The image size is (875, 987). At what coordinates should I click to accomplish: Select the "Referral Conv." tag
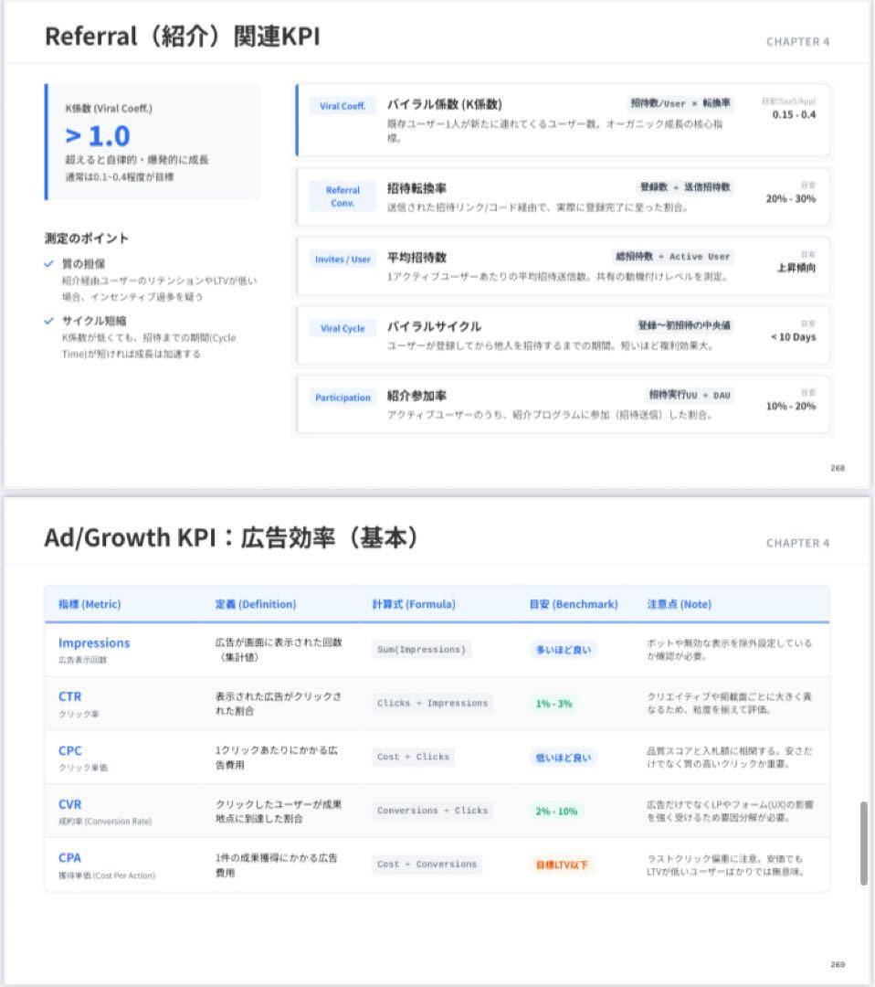click(x=343, y=196)
